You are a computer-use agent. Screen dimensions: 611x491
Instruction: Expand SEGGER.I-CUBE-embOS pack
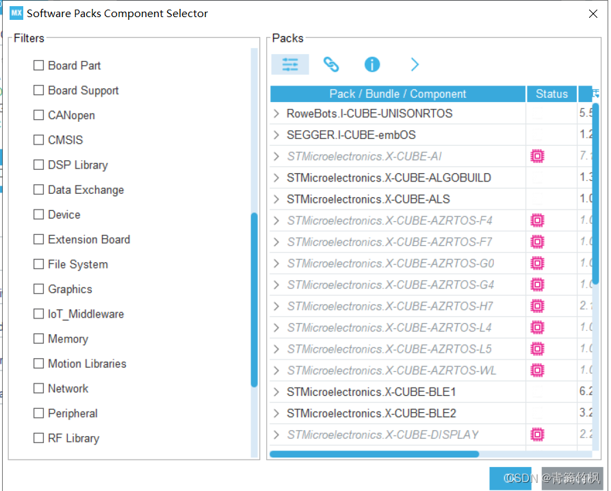[276, 135]
